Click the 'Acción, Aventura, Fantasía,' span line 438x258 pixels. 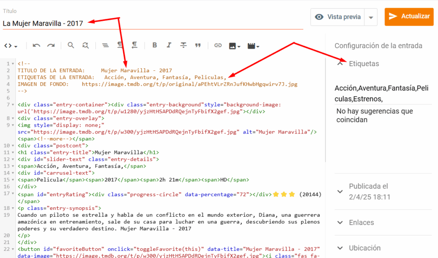(82, 166)
